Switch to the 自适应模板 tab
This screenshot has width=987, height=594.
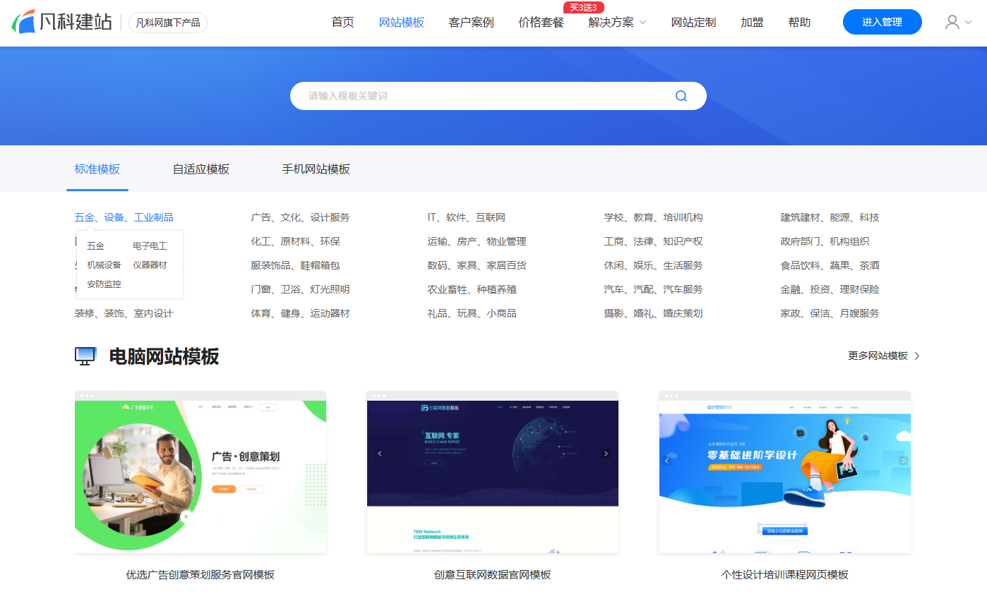201,169
